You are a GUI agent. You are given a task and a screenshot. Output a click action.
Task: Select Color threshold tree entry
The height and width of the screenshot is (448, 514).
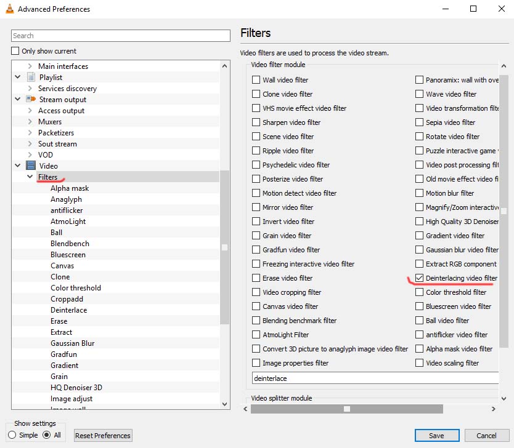click(x=76, y=288)
